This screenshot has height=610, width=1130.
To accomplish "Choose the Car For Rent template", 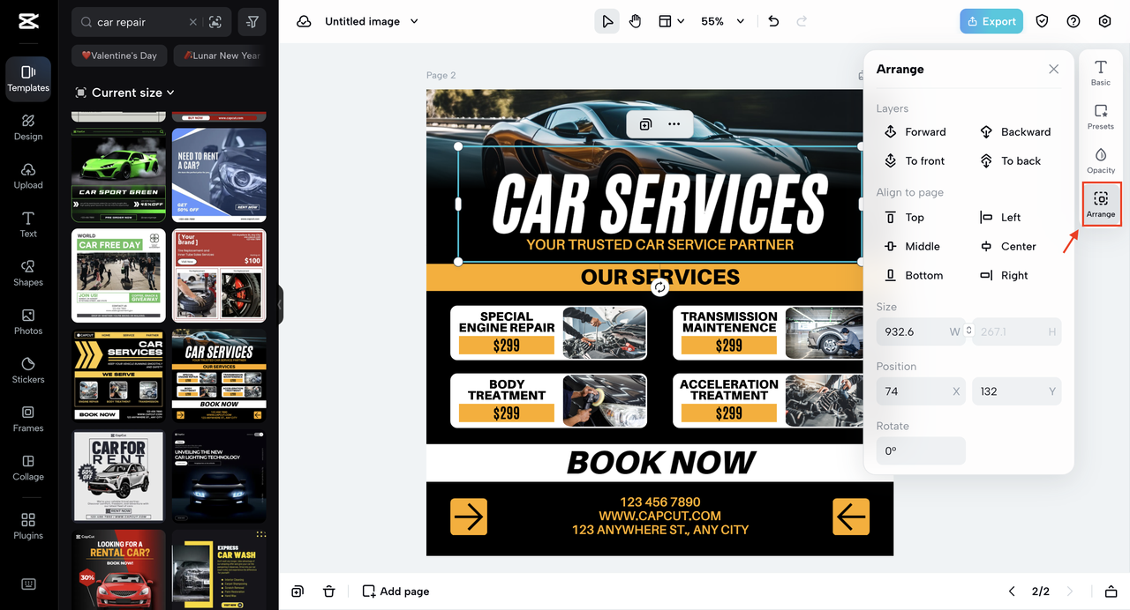I will [118, 476].
